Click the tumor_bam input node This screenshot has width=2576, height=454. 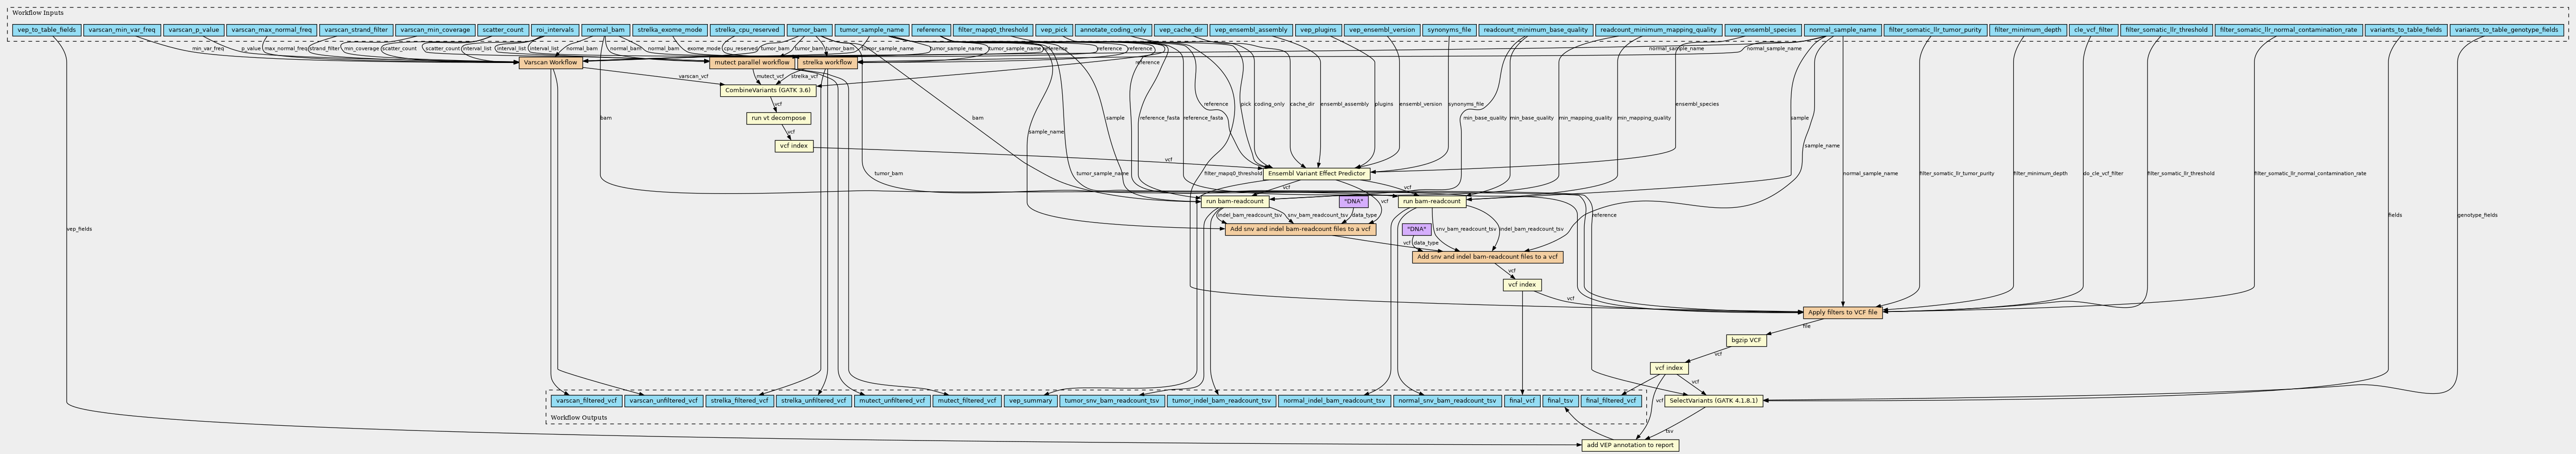(x=809, y=30)
